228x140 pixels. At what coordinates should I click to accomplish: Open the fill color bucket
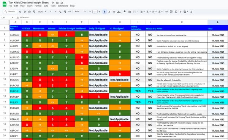pyautogui.click(x=125, y=11)
